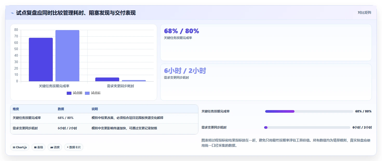Screen dimensions: 382x161
Task: Click the 需求变更同步耗时 progress bar
Action: [x=307, y=128]
